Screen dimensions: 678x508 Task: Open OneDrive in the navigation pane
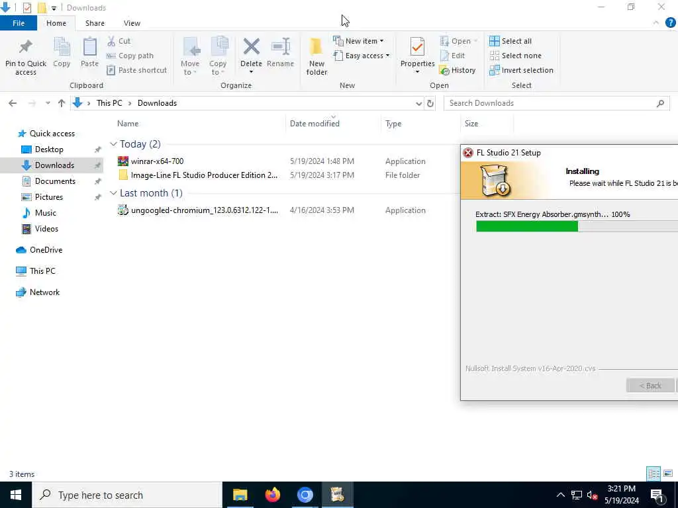[46, 250]
